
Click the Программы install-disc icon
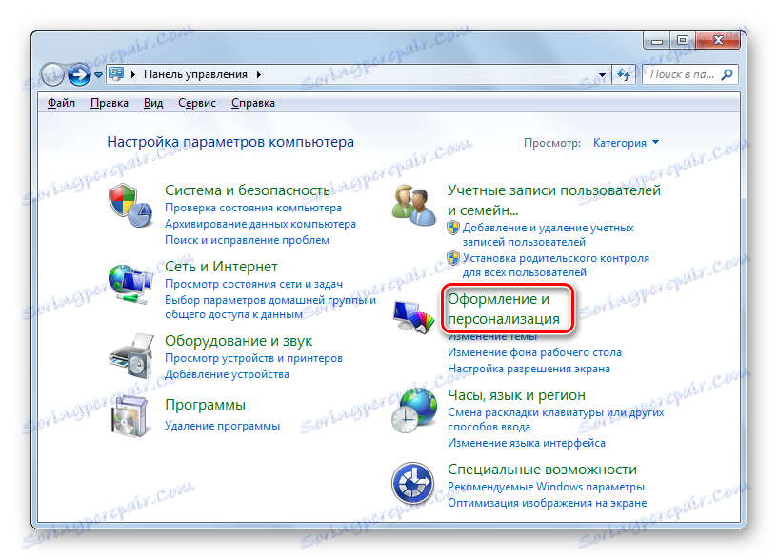131,417
